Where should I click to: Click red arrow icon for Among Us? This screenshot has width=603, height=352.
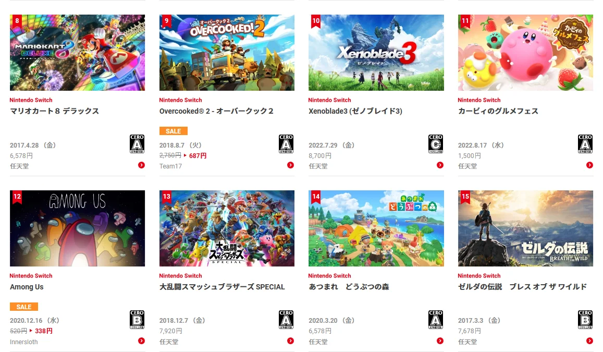point(142,341)
